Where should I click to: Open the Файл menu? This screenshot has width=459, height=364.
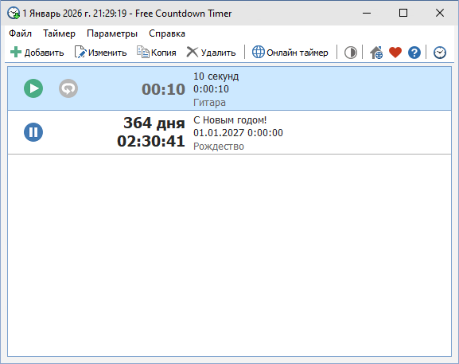click(20, 33)
